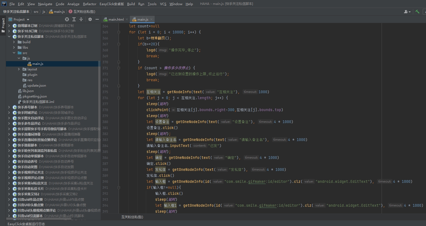Select lib.json file
426x226 pixels.
28,91
